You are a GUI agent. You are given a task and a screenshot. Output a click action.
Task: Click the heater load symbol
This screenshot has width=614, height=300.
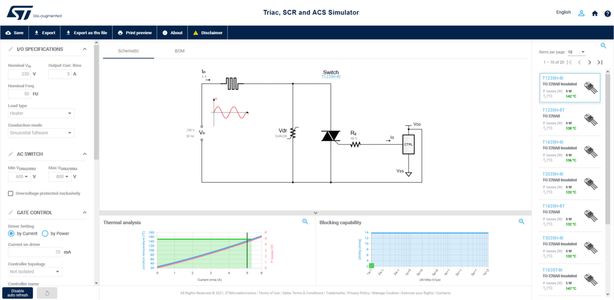pyautogui.click(x=232, y=83)
